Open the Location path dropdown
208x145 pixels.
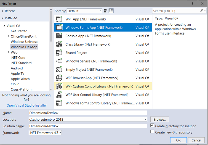pos(146,119)
